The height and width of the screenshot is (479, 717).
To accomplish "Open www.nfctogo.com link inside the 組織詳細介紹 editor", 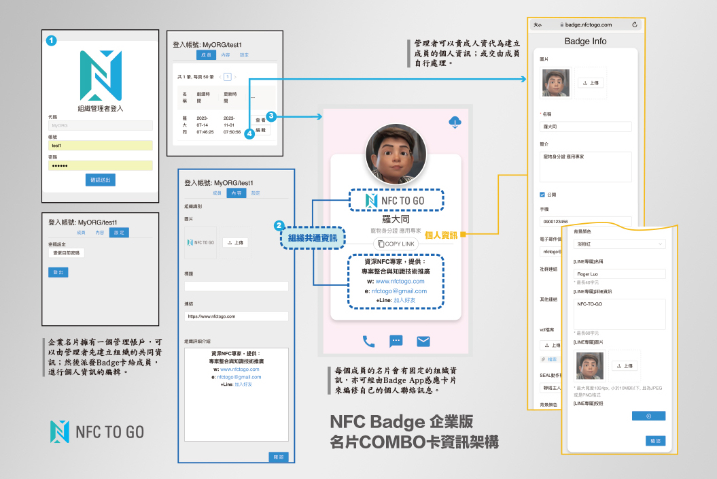I will [x=240, y=369].
